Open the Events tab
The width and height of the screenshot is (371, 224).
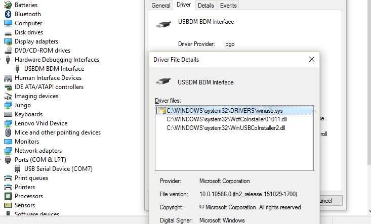click(x=228, y=6)
